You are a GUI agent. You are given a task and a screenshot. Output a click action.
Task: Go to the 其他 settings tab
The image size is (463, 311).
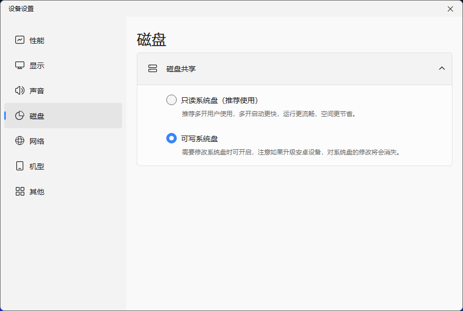pyautogui.click(x=37, y=192)
